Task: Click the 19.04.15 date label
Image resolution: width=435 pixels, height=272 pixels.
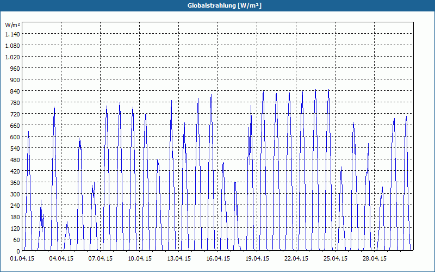Action: (257, 259)
